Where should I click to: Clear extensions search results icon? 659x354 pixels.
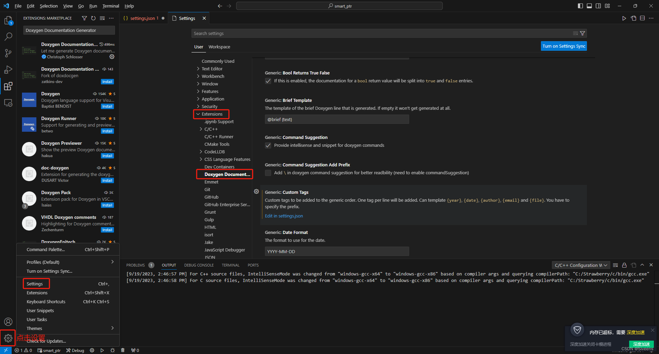coord(102,18)
